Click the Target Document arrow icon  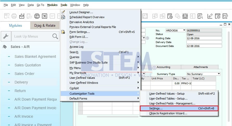pyautogui.click(x=162, y=16)
